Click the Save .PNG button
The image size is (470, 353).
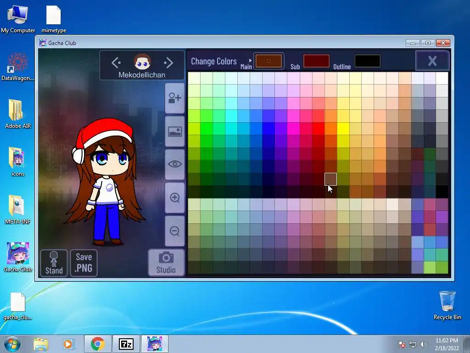click(x=84, y=263)
